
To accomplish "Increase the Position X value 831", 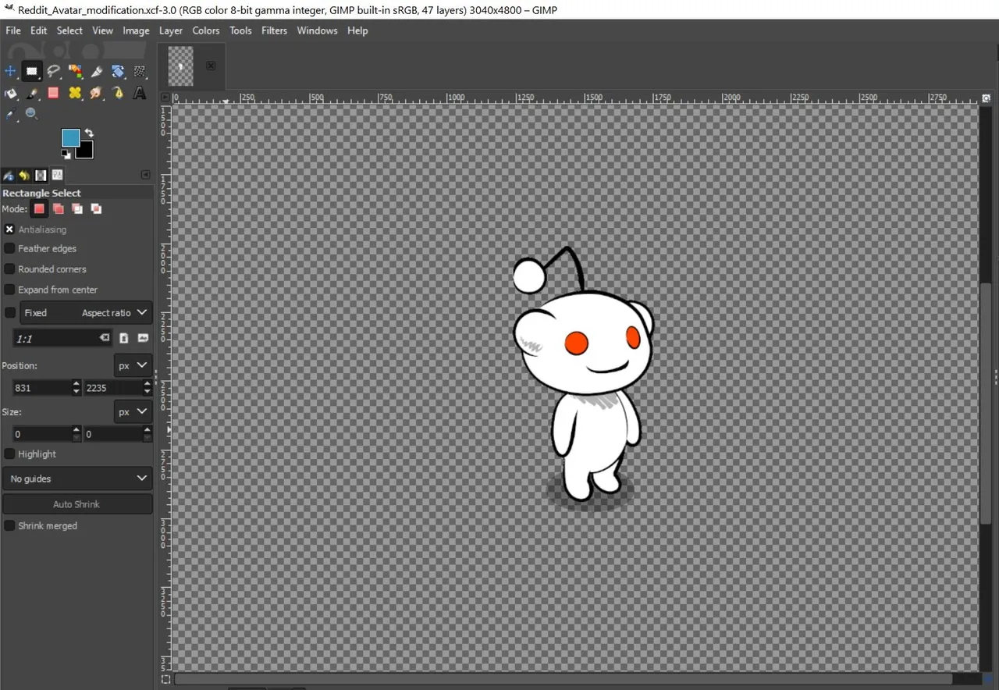I will click(76, 383).
